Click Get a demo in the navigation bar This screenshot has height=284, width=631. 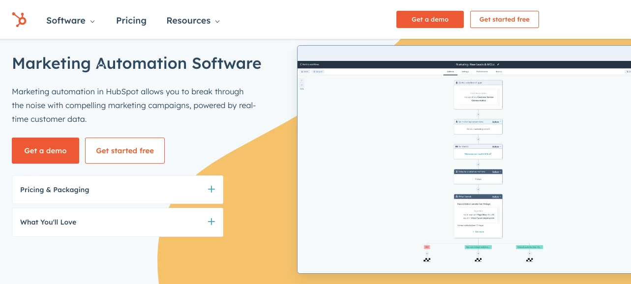pos(430,19)
